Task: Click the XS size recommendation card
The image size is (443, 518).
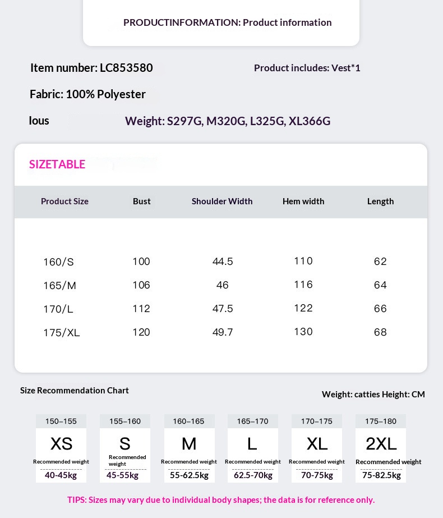Action: pyautogui.click(x=61, y=448)
